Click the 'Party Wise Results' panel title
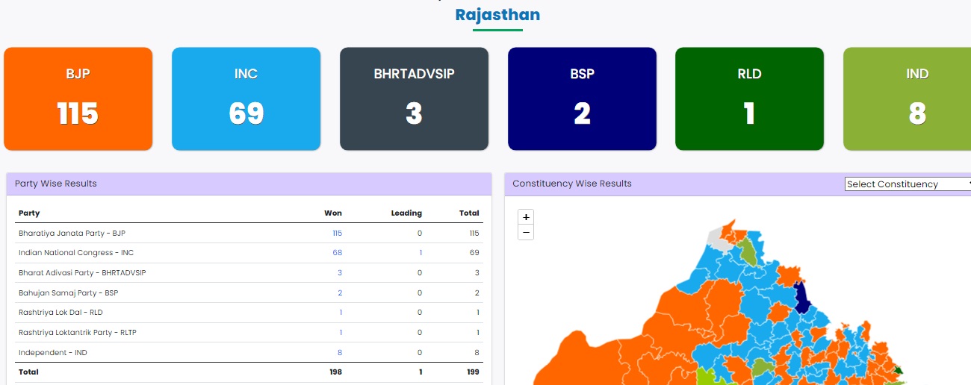971x385 pixels. 56,184
